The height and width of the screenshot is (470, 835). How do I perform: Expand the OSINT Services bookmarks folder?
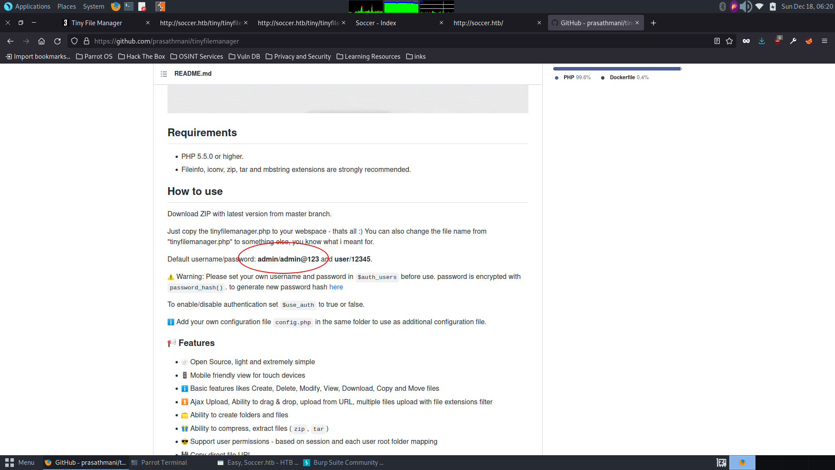[x=197, y=57]
